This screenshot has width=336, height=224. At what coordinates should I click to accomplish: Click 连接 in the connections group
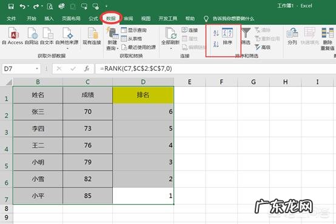click(190, 30)
